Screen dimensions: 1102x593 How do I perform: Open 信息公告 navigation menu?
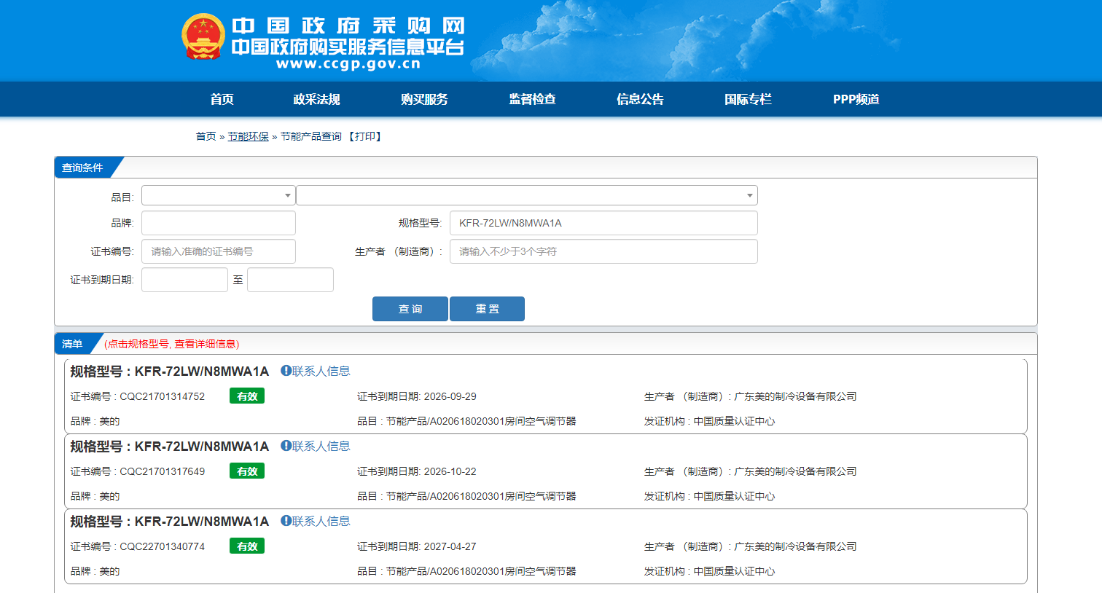(x=640, y=99)
